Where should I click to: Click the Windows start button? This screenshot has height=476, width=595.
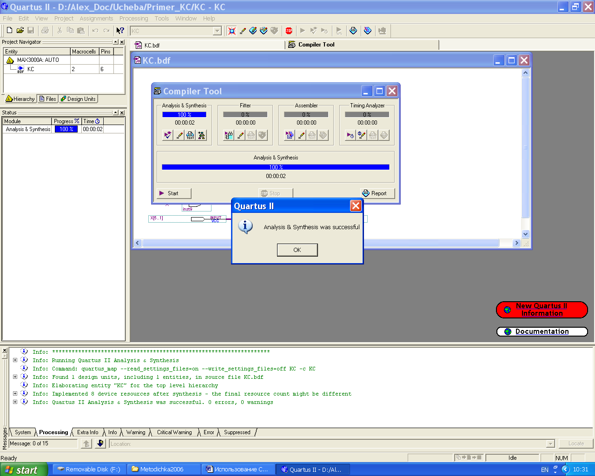[24, 469]
